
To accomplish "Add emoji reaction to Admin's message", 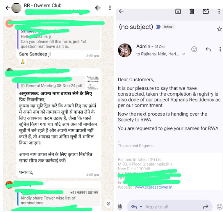I will point(194,49).
